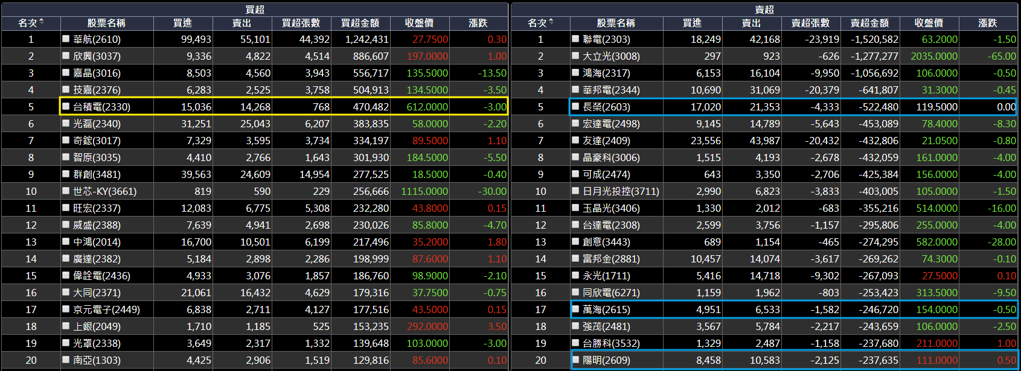
Task: Open stock 永光(1711)
Action: point(606,276)
